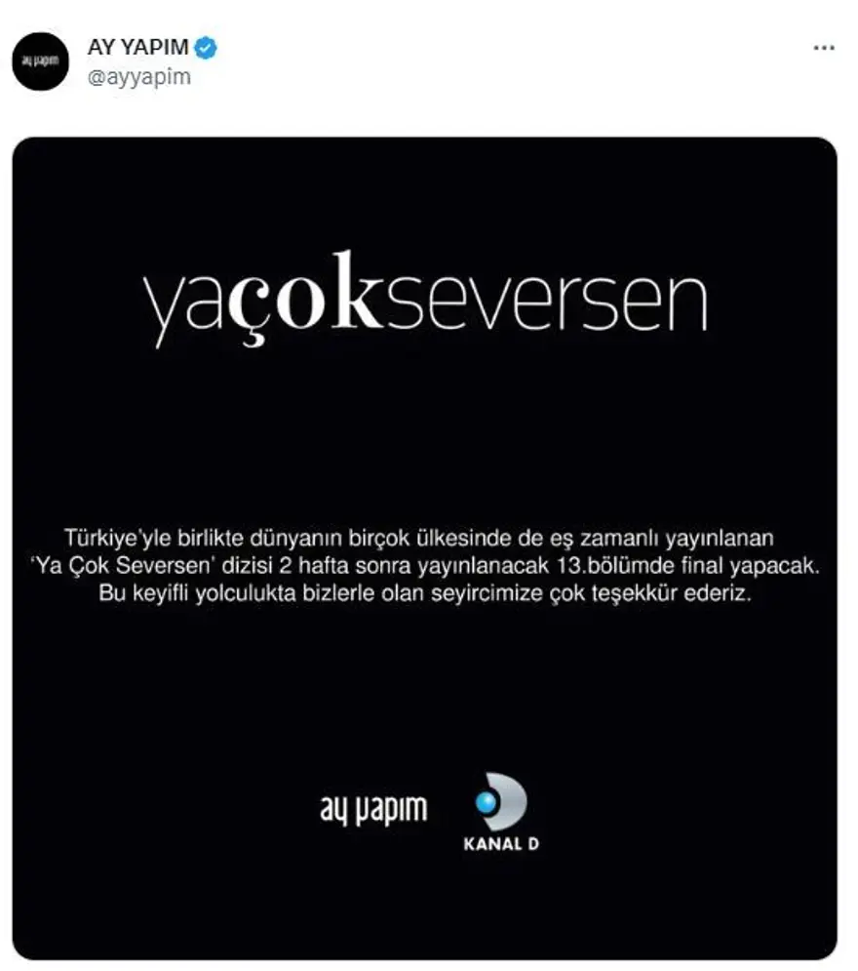Viewport: 858px width, 971px height.
Task: Click the 'ya' at the title start
Action: (184, 309)
